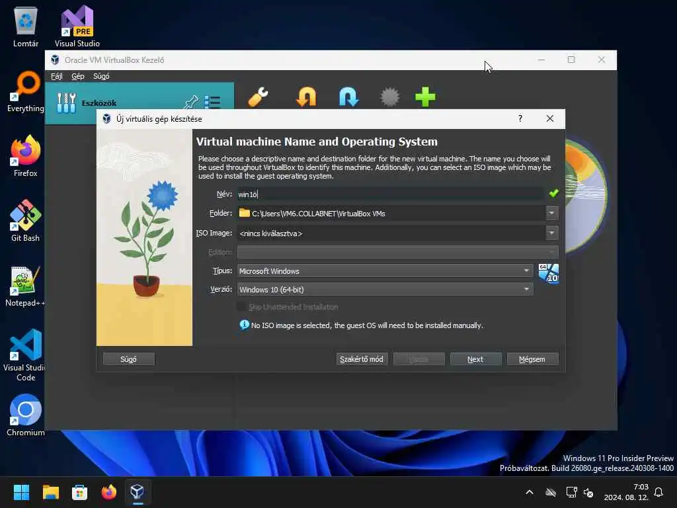677x508 pixels.
Task: Open Microsoft Store from the taskbar
Action: click(x=80, y=492)
